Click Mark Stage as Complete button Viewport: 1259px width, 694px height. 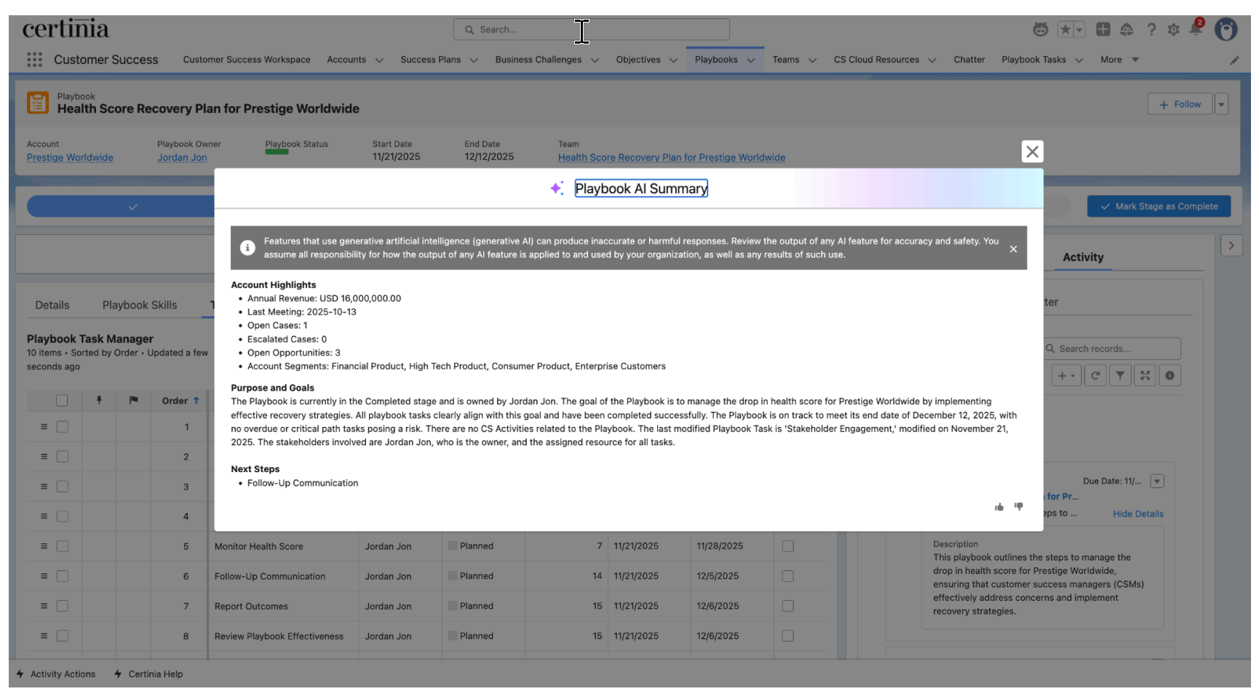(1159, 207)
